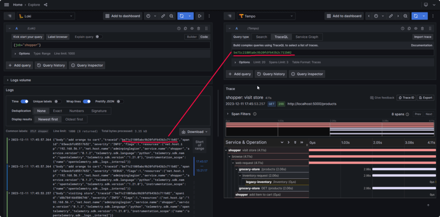This screenshot has width=440, height=217.
Task: Select Oldest first display order
Action: pos(74,119)
